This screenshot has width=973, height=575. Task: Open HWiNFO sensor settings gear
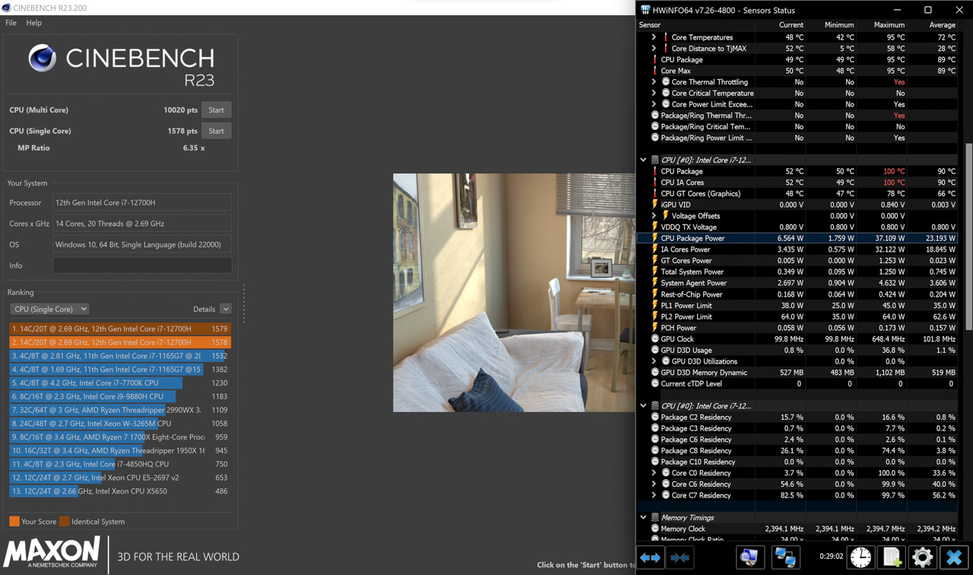pos(922,558)
